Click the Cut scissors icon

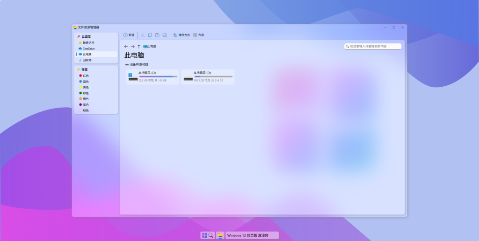[x=142, y=35]
